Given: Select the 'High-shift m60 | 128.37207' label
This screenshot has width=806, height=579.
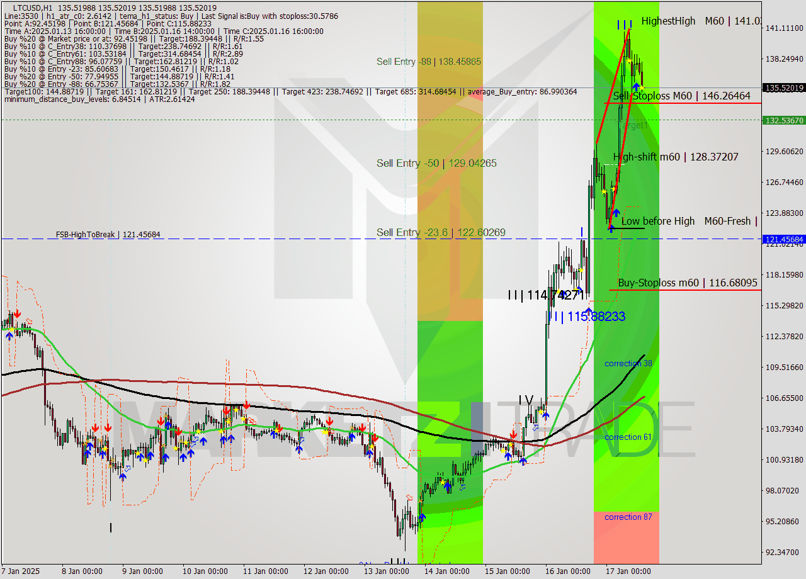Looking at the screenshot, I should pyautogui.click(x=676, y=157).
